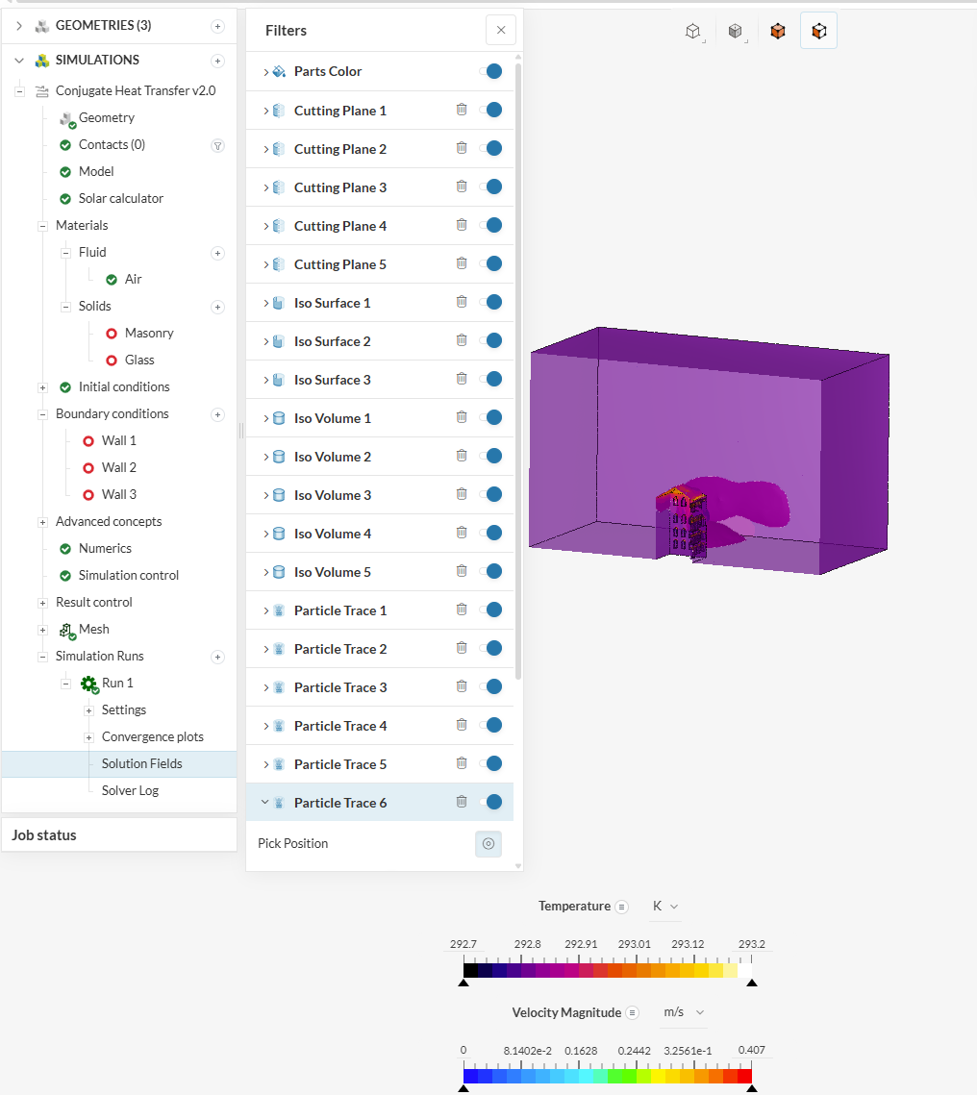Delete Cutting Plane 3 via trash icon

point(462,187)
